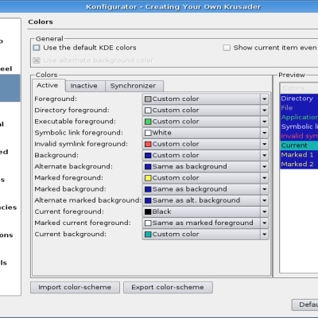Toggle the disabled 'Use alternate background color' checkbox
Screen dimensions: 318x318
coord(37,60)
